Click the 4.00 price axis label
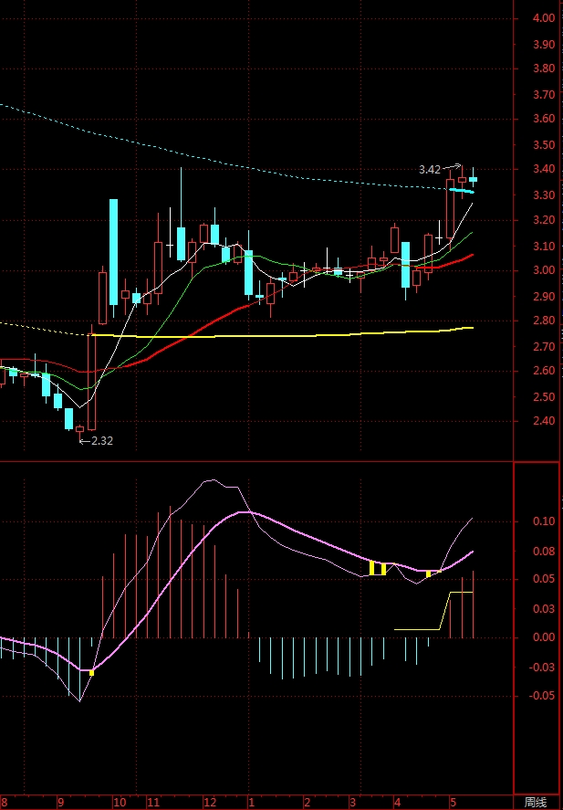 544,18
